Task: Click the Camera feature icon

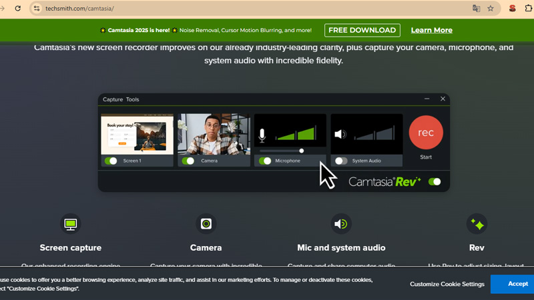Action: [x=206, y=224]
